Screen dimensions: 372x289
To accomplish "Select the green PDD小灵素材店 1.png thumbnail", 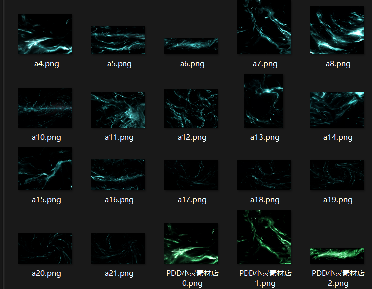I will 264,237.
